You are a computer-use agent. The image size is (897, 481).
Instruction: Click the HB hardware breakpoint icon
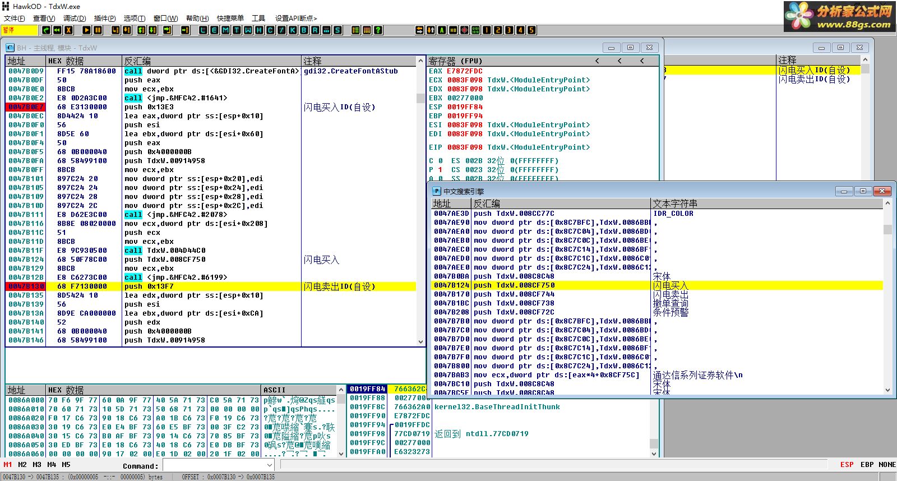(x=453, y=30)
